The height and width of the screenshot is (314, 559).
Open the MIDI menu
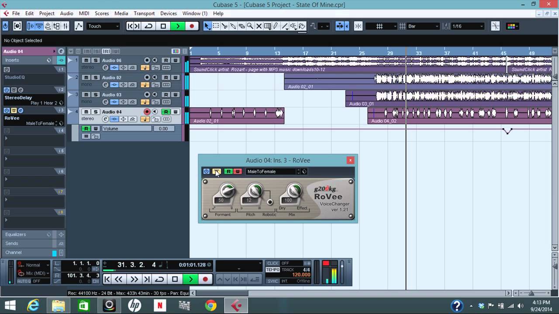84,14
